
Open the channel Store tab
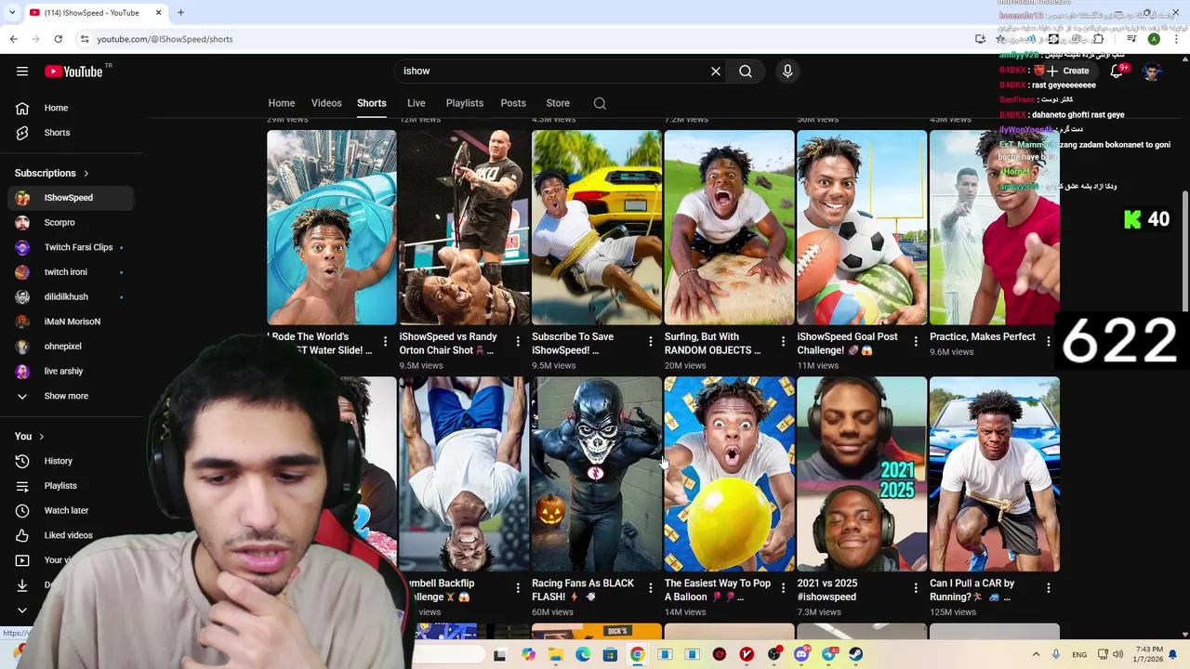(x=558, y=103)
